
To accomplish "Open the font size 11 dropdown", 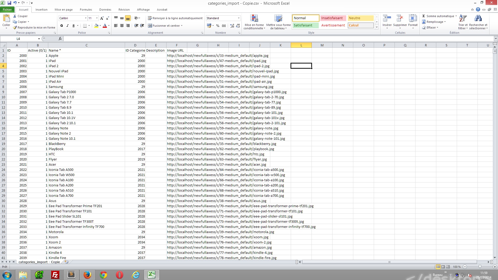I will [97, 18].
